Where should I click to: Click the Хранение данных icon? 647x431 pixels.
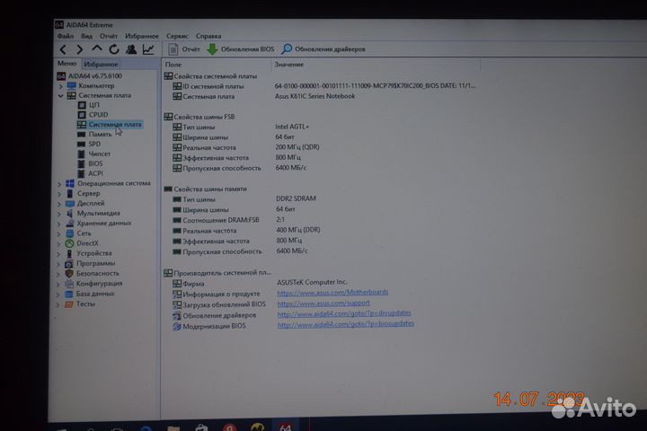pyautogui.click(x=70, y=224)
